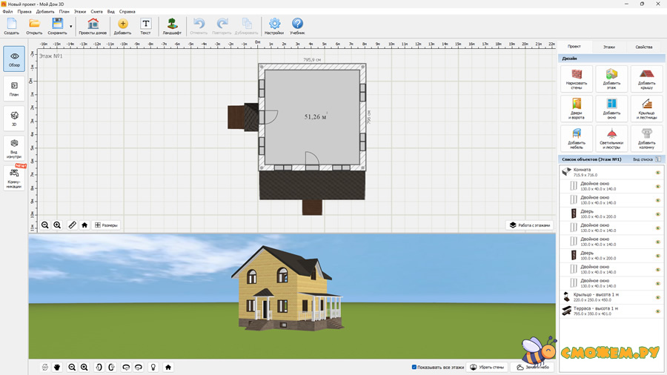Select Вид изнутри interior view mode
The image size is (667, 375).
pos(14,148)
